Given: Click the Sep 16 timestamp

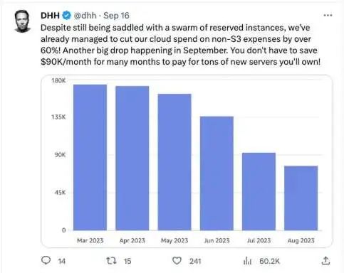Looking at the screenshot, I should point(116,16).
